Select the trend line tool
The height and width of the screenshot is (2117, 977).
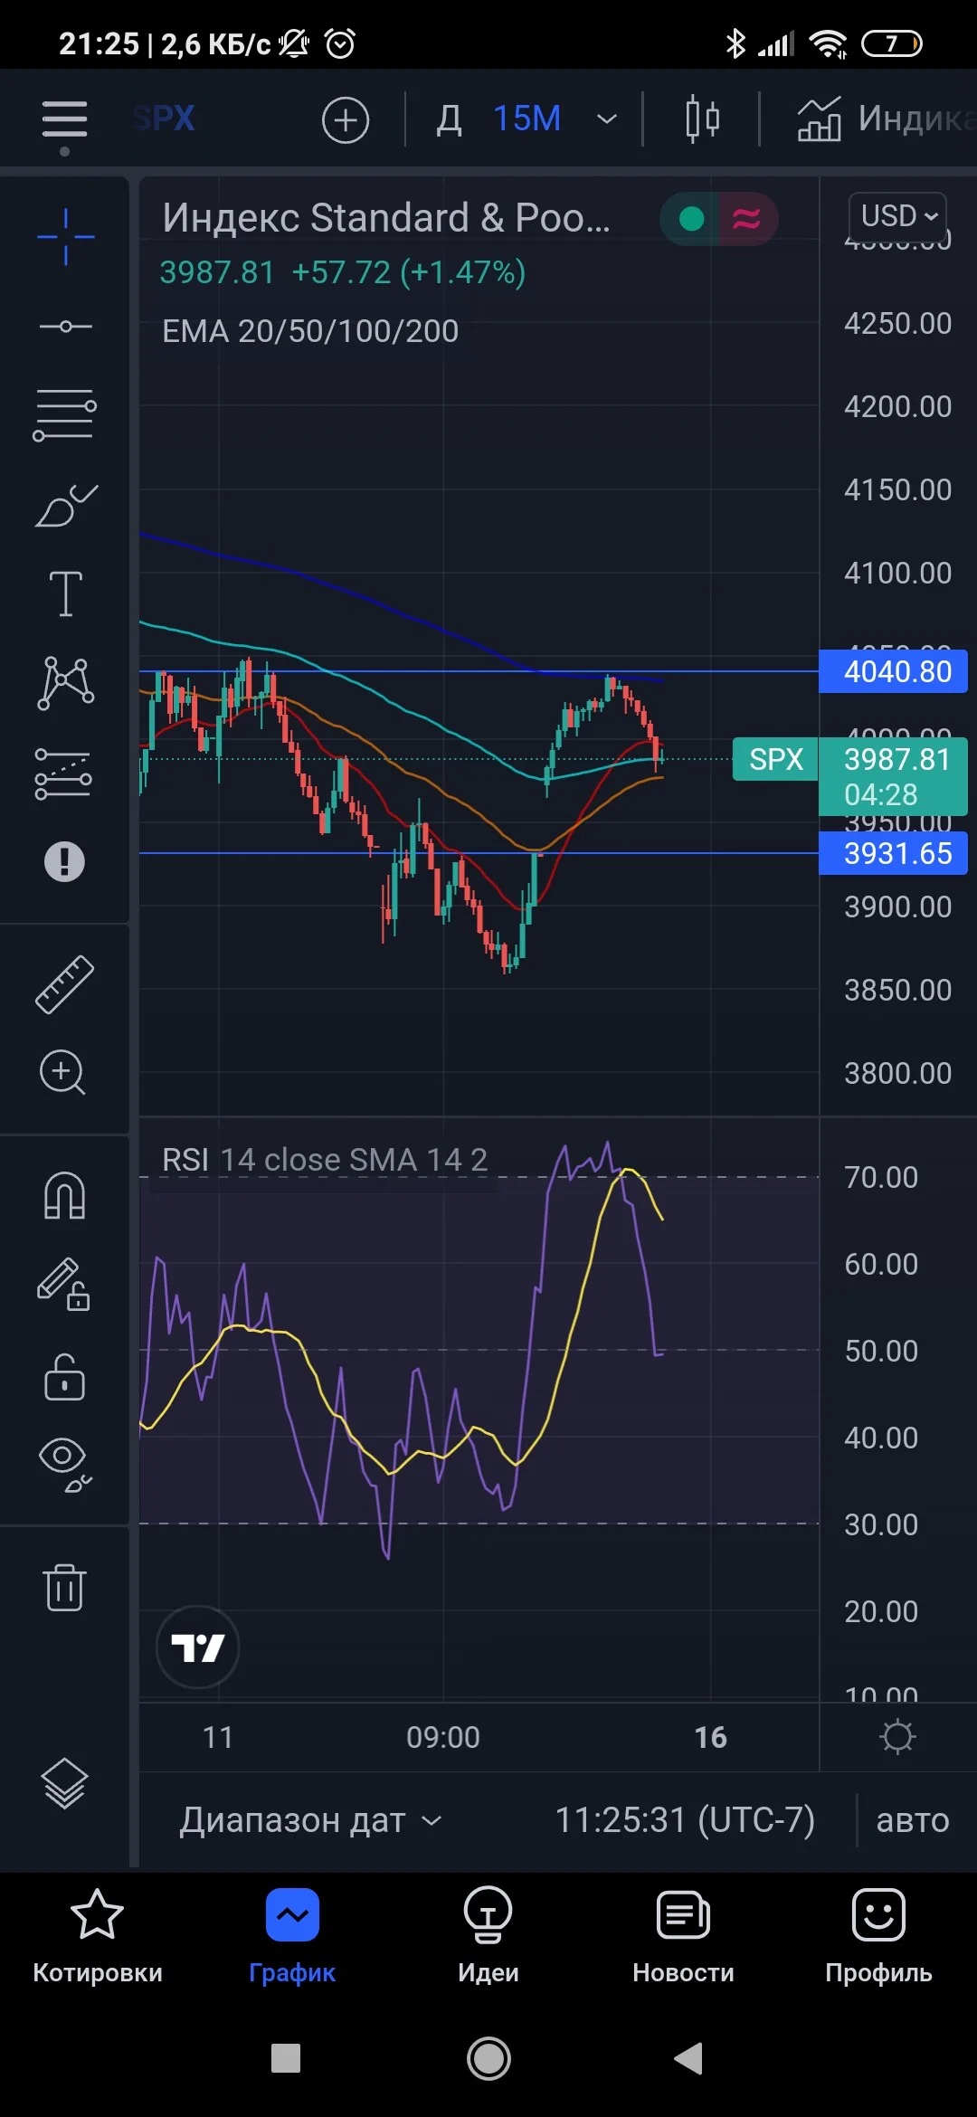point(65,326)
